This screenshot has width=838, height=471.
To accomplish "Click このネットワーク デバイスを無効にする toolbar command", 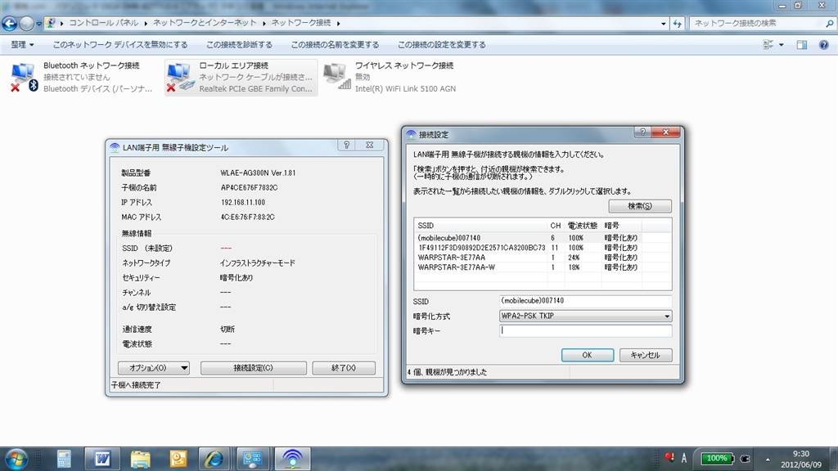I will coord(120,45).
